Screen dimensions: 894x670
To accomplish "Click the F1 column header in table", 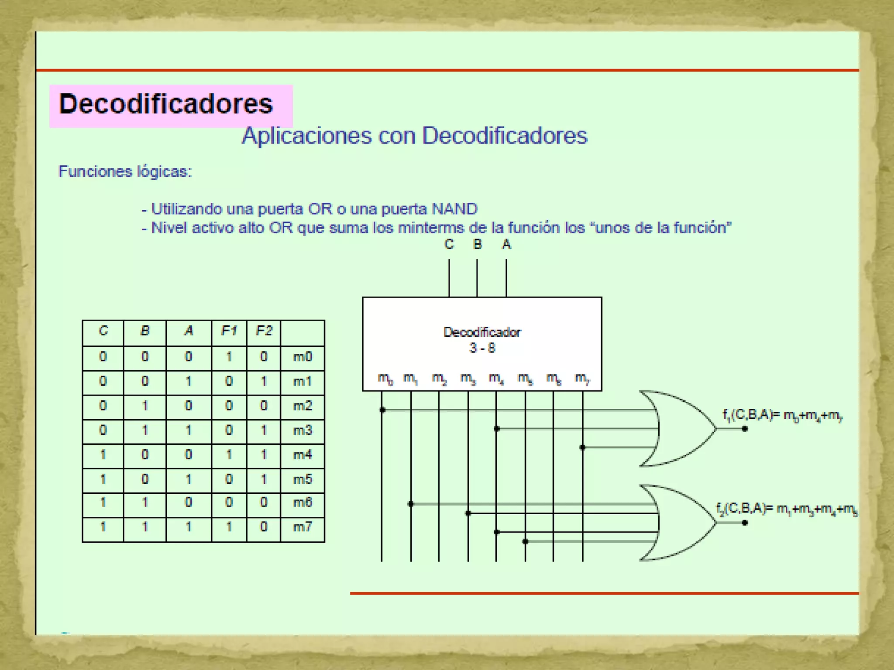I will coord(229,331).
